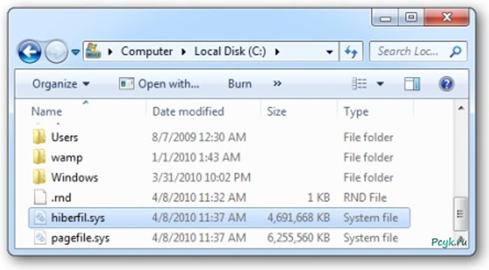Toggle the preview pane icon

point(412,84)
